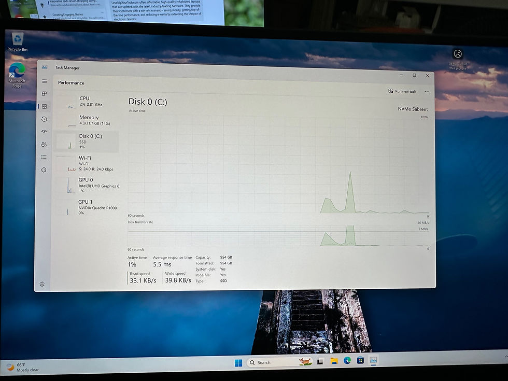Click the Task Manager title bar icon
The width and height of the screenshot is (508, 381).
[x=45, y=67]
